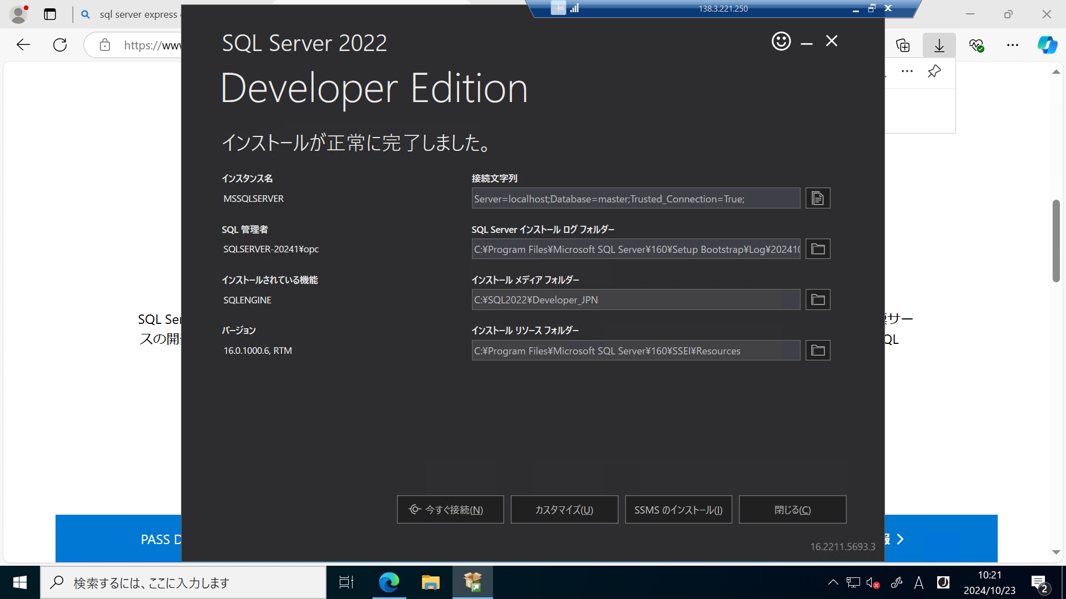Viewport: 1066px width, 599px height.
Task: Expand hidden system tray icons
Action: click(833, 582)
